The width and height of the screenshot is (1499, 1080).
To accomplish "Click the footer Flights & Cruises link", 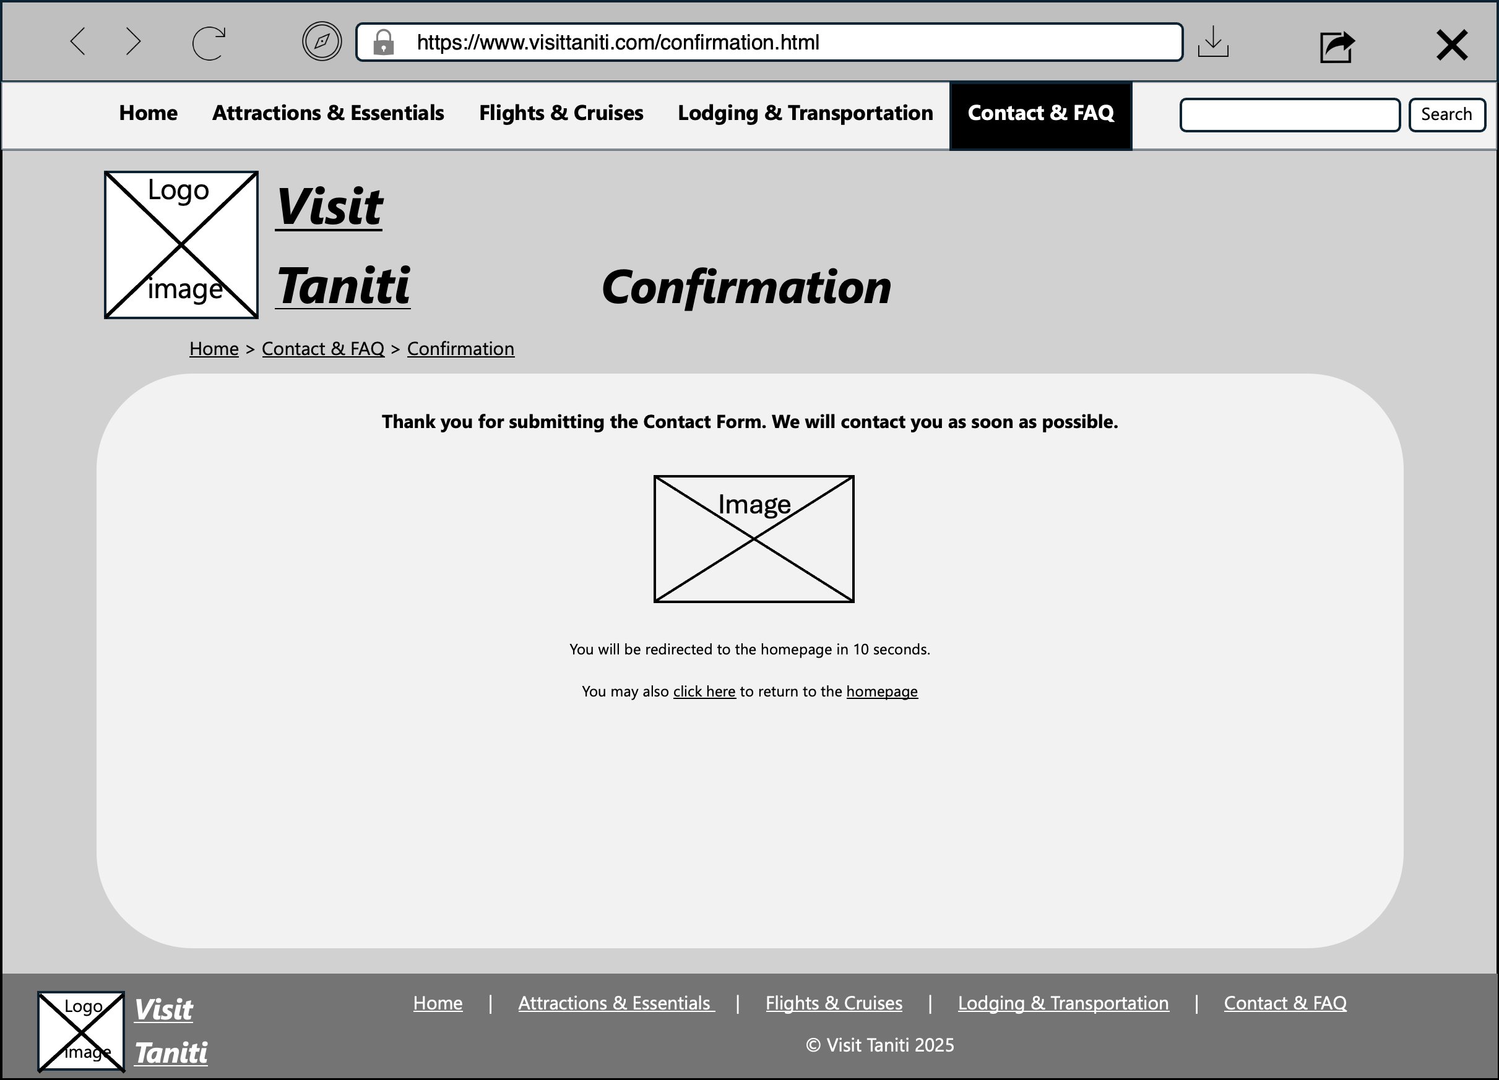I will [834, 1003].
